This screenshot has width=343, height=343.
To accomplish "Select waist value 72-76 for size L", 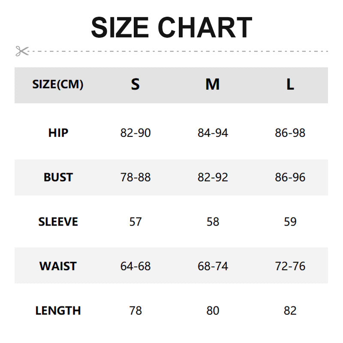I will (290, 266).
